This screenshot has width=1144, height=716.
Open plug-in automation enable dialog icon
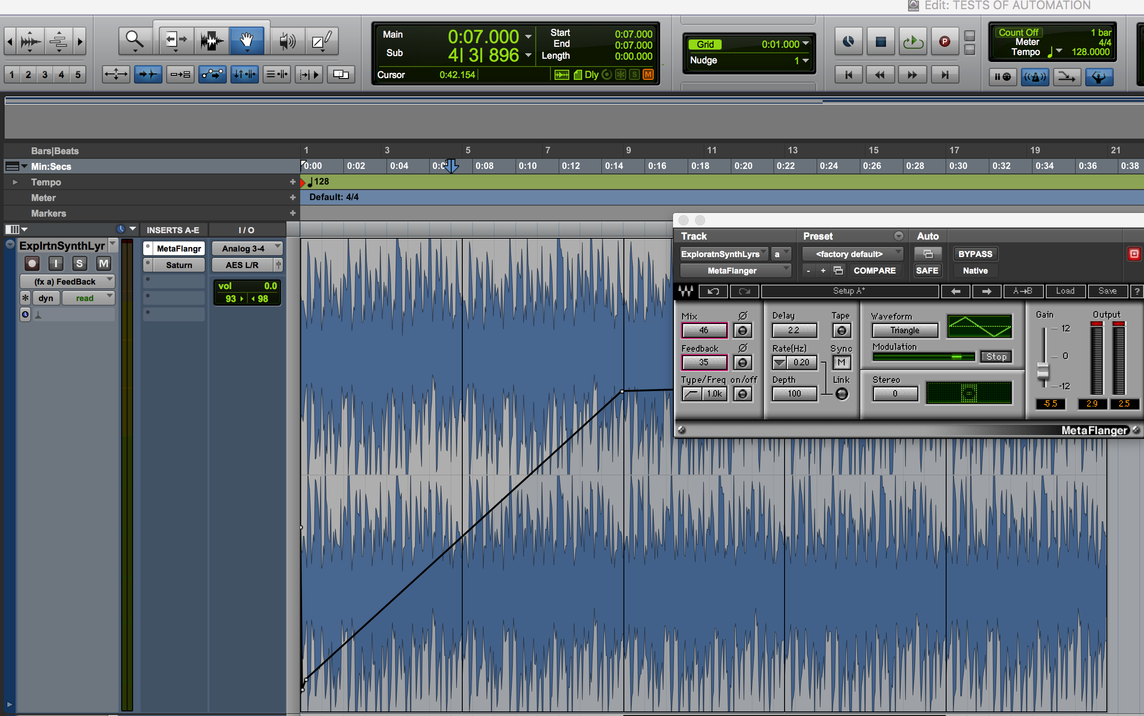(928, 254)
